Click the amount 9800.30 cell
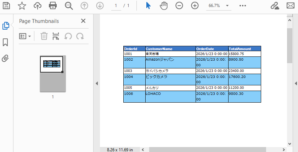 point(244,97)
